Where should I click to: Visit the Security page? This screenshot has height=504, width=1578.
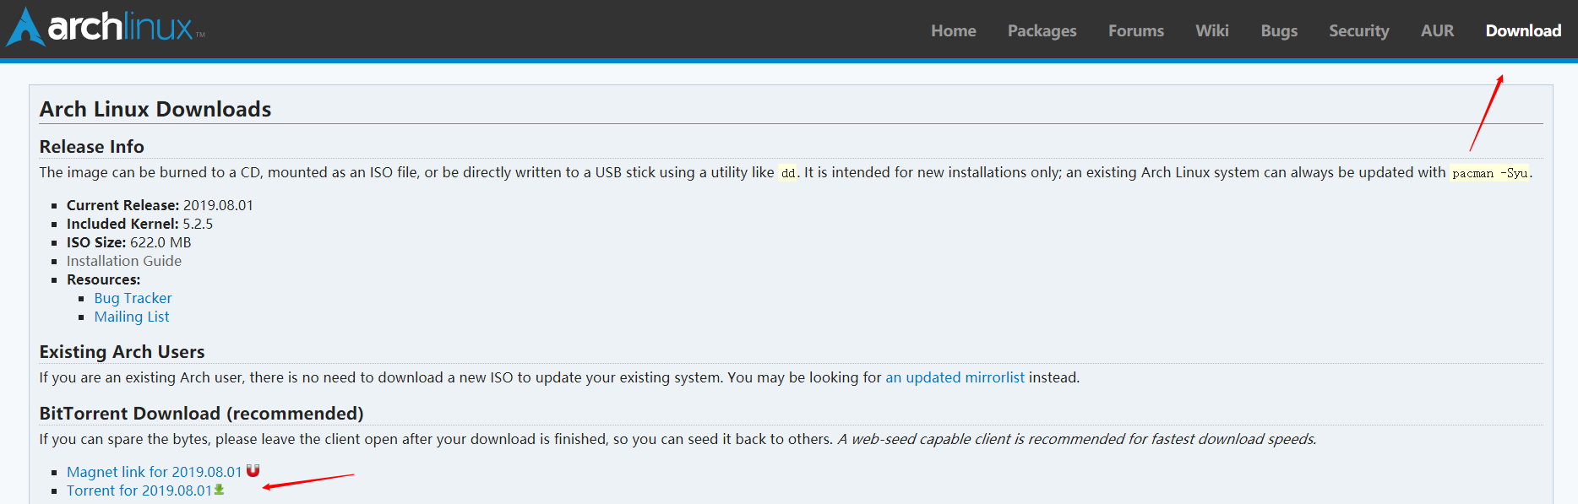[x=1358, y=31]
